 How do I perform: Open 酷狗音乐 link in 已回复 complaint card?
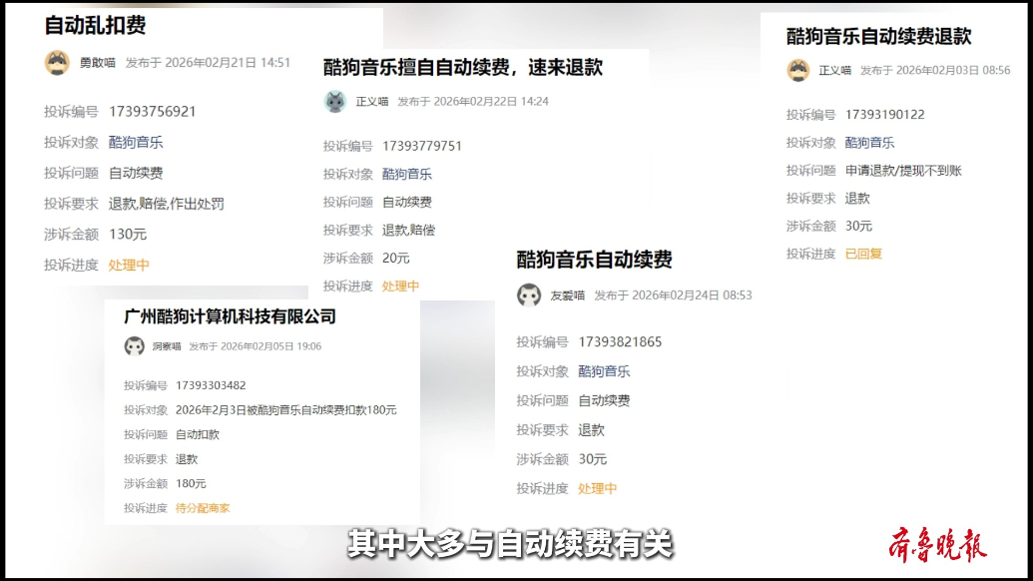(870, 143)
